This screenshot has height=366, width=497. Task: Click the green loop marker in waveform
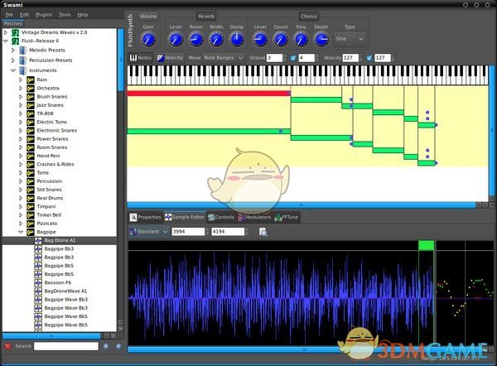[x=426, y=246]
